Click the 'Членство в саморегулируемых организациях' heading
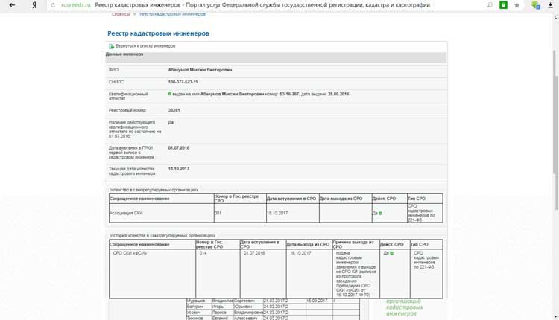The width and height of the screenshot is (559, 320). (x=154, y=190)
